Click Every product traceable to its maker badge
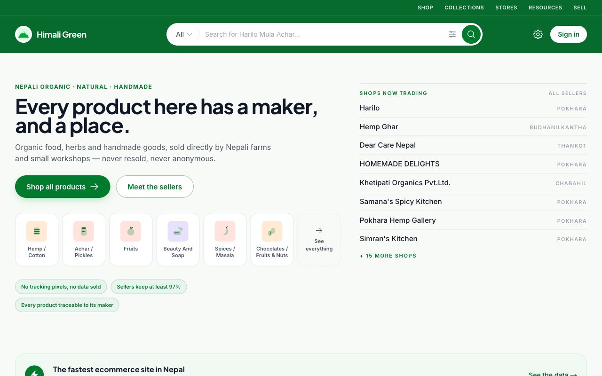 [67, 305]
